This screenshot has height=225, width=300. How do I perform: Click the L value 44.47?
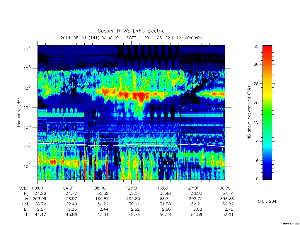tap(40, 215)
